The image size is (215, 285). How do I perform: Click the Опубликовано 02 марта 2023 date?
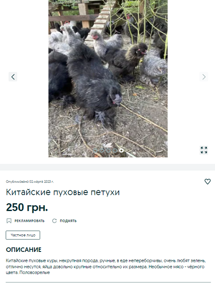tap(30, 181)
